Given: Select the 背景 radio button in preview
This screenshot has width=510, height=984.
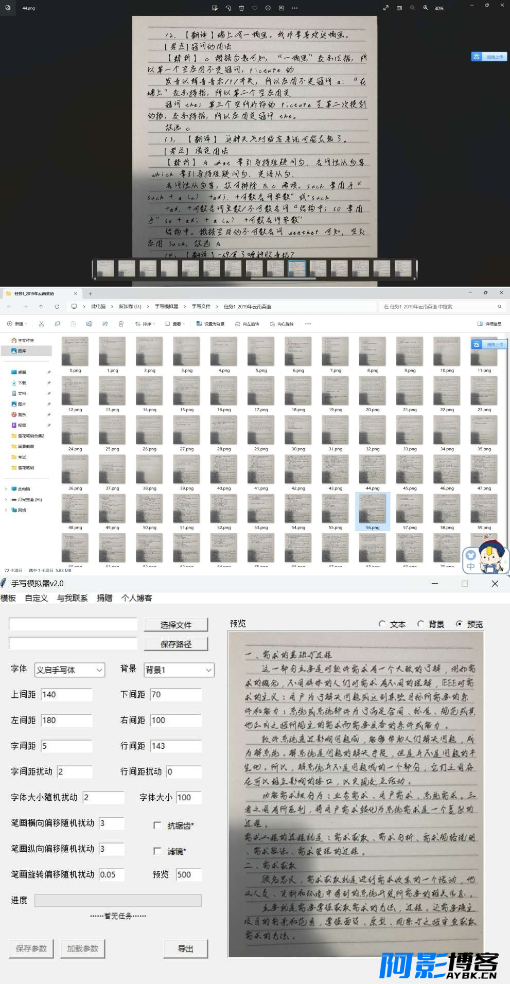Looking at the screenshot, I should pyautogui.click(x=421, y=624).
